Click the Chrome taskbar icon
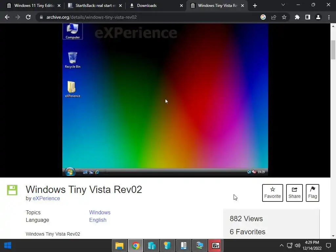Image resolution: width=336 pixels, height=252 pixels. pos(136,245)
